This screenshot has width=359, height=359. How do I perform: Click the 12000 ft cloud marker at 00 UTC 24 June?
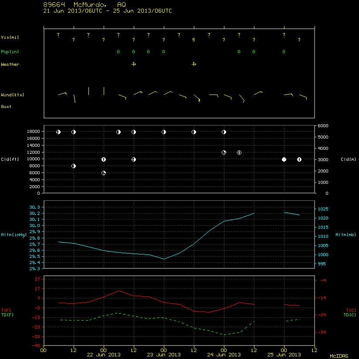click(x=224, y=152)
